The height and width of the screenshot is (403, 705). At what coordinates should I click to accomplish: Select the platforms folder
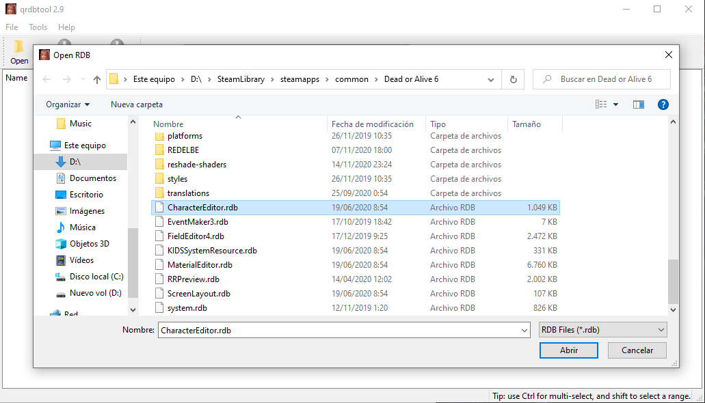355,136
